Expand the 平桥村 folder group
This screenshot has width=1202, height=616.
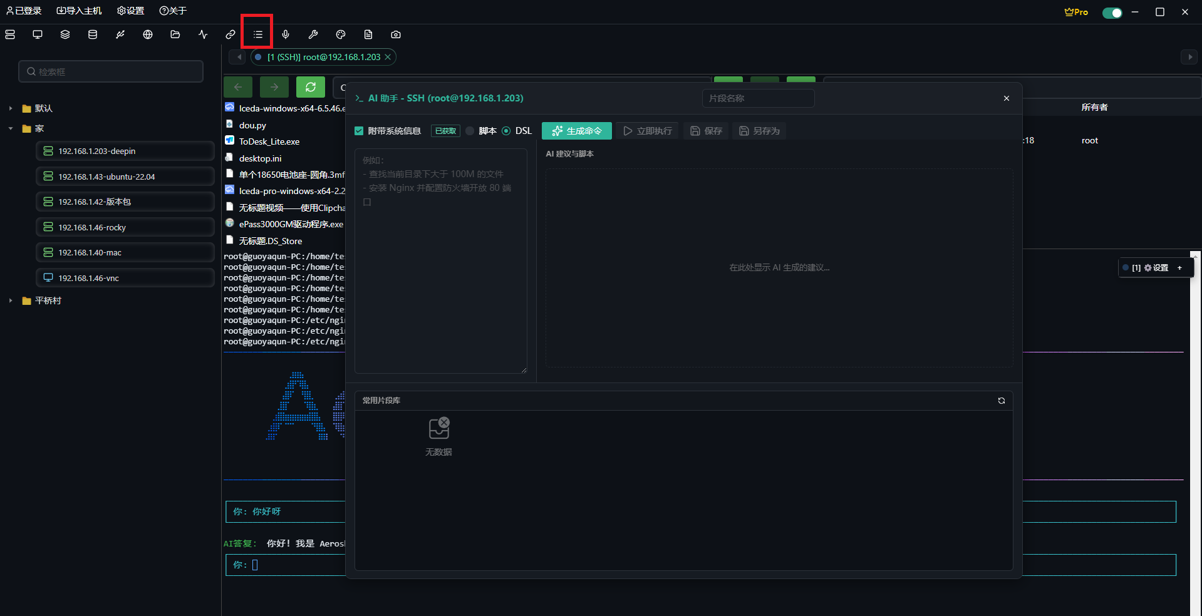(x=11, y=300)
